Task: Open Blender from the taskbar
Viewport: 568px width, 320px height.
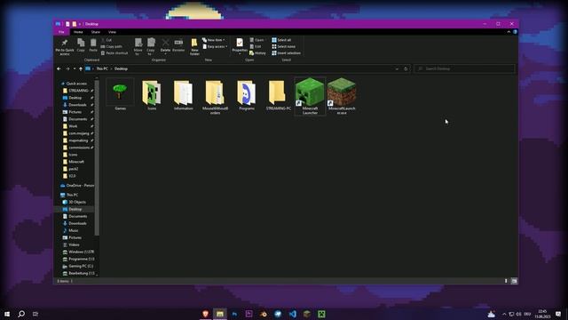Action: (x=264, y=314)
